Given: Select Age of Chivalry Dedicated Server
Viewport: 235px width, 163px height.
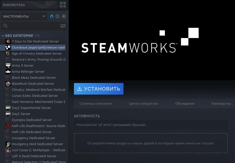Looking at the screenshot, I should (37, 54).
